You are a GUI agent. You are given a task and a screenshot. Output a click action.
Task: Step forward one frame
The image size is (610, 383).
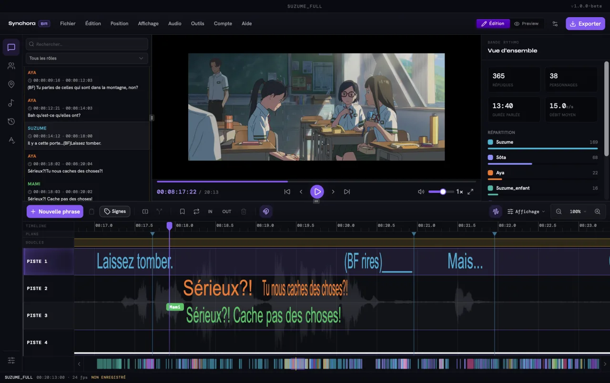(x=333, y=191)
